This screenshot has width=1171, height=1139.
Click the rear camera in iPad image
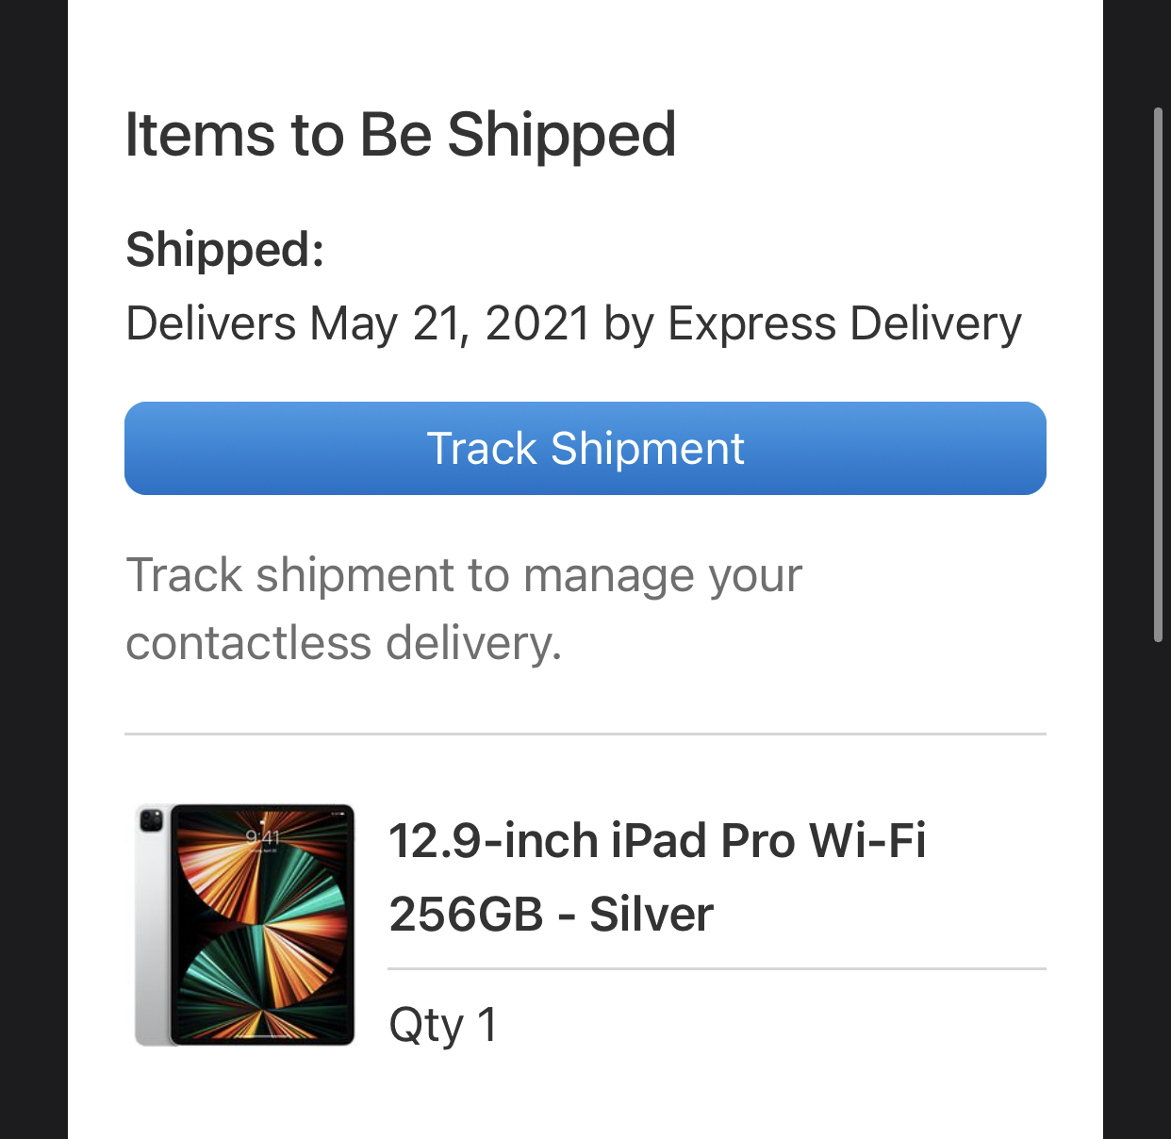151,823
